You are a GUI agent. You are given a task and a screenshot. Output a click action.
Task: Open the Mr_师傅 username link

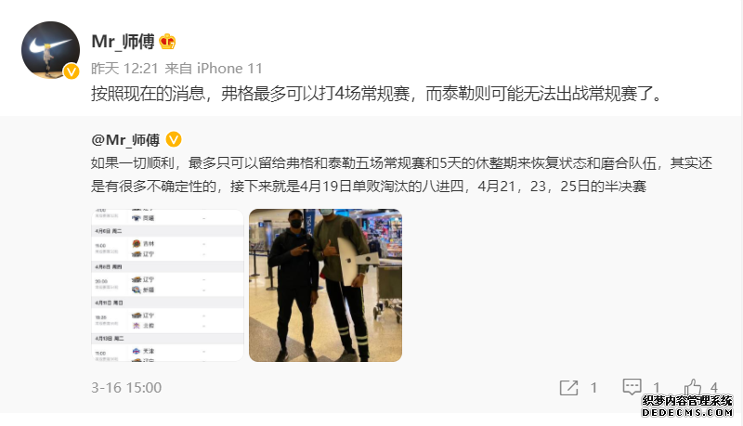[123, 42]
